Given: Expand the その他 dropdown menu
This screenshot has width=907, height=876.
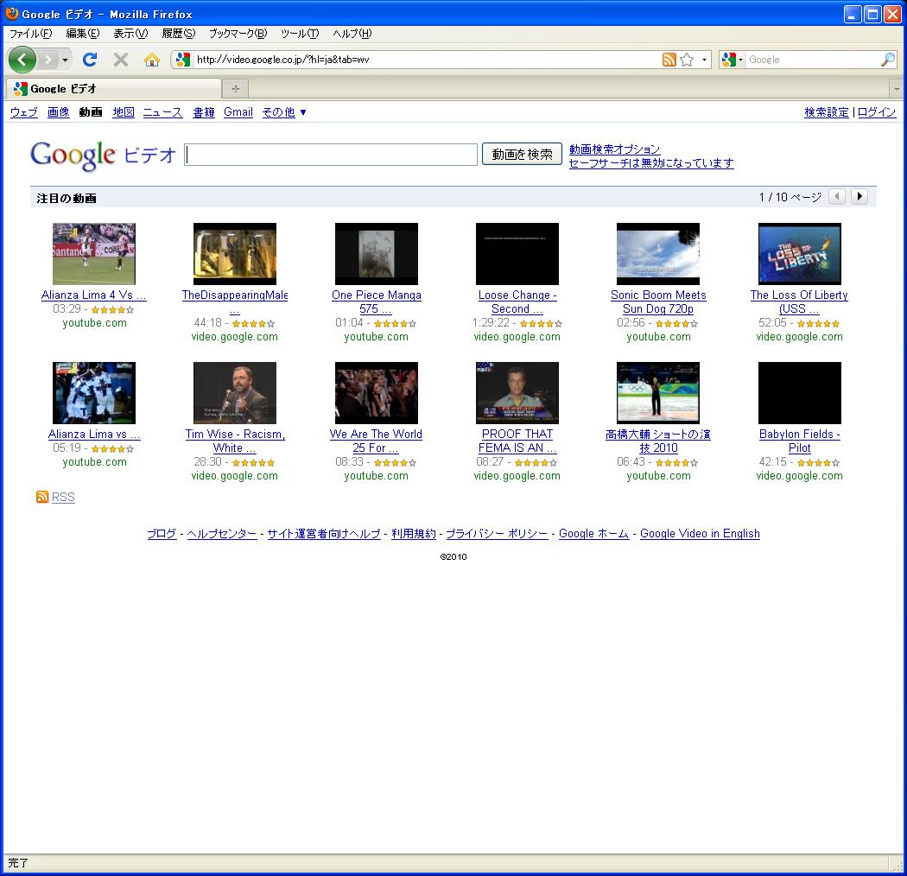Looking at the screenshot, I should click(x=284, y=112).
